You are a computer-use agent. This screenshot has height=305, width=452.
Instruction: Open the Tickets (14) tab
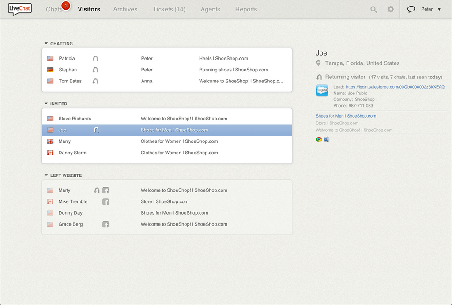169,9
